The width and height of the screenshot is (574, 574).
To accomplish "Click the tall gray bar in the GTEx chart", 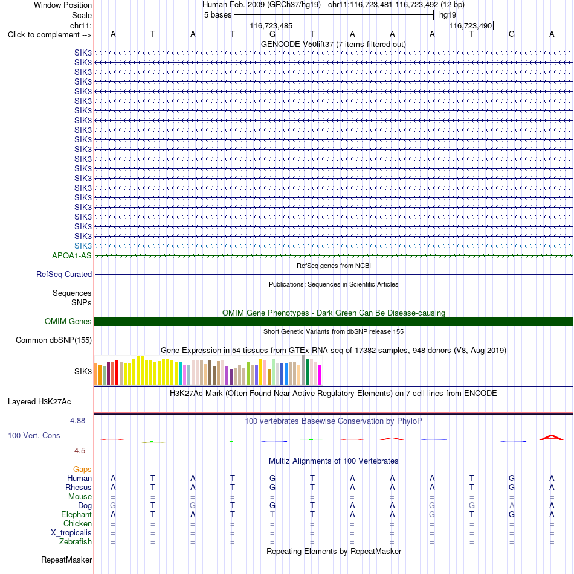I will [303, 370].
